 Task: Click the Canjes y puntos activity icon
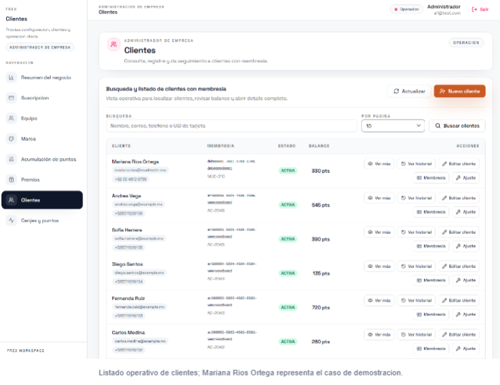click(11, 221)
